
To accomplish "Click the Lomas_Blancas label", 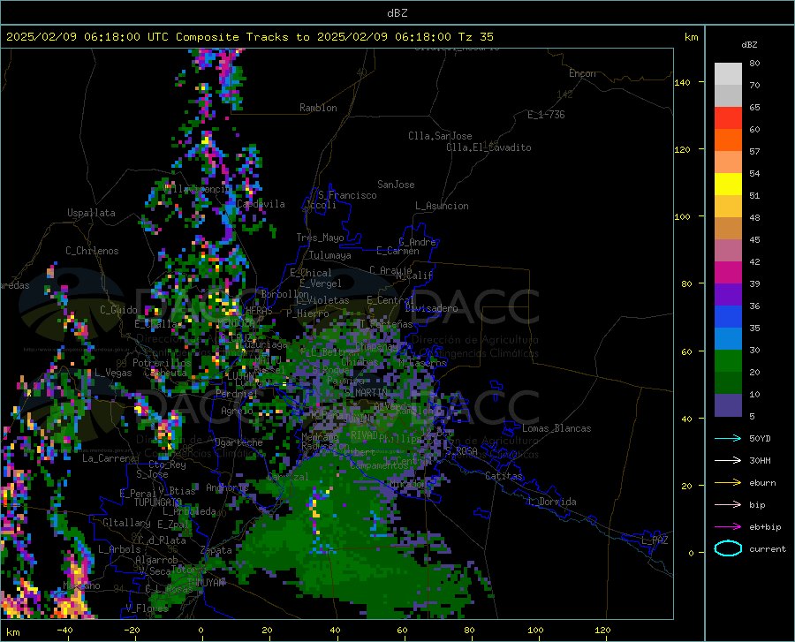I will [x=556, y=428].
